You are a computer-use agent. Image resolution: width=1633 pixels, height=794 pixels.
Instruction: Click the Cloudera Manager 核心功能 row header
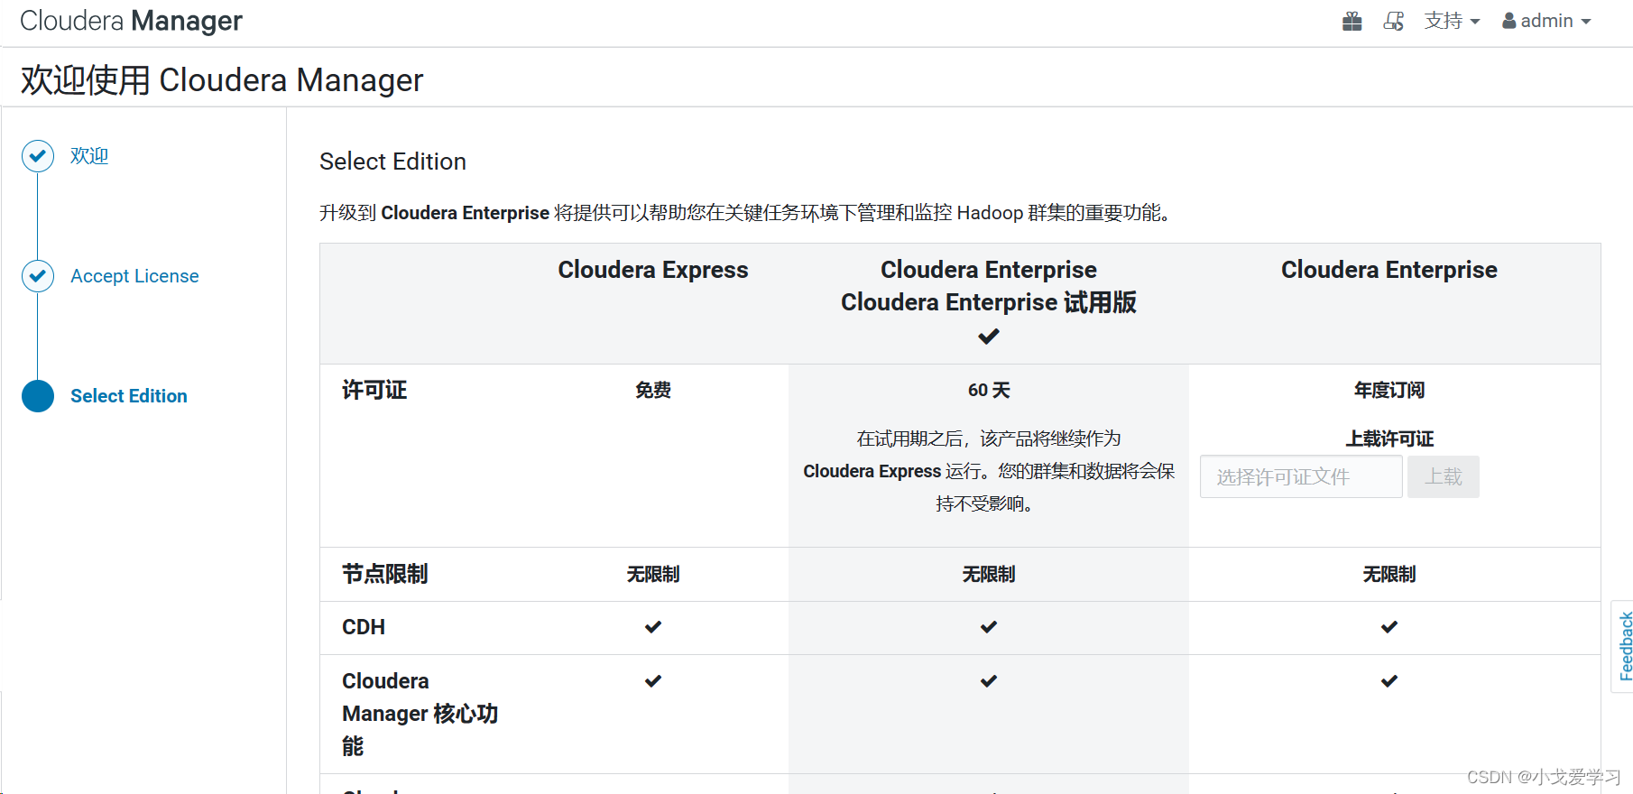click(x=420, y=714)
